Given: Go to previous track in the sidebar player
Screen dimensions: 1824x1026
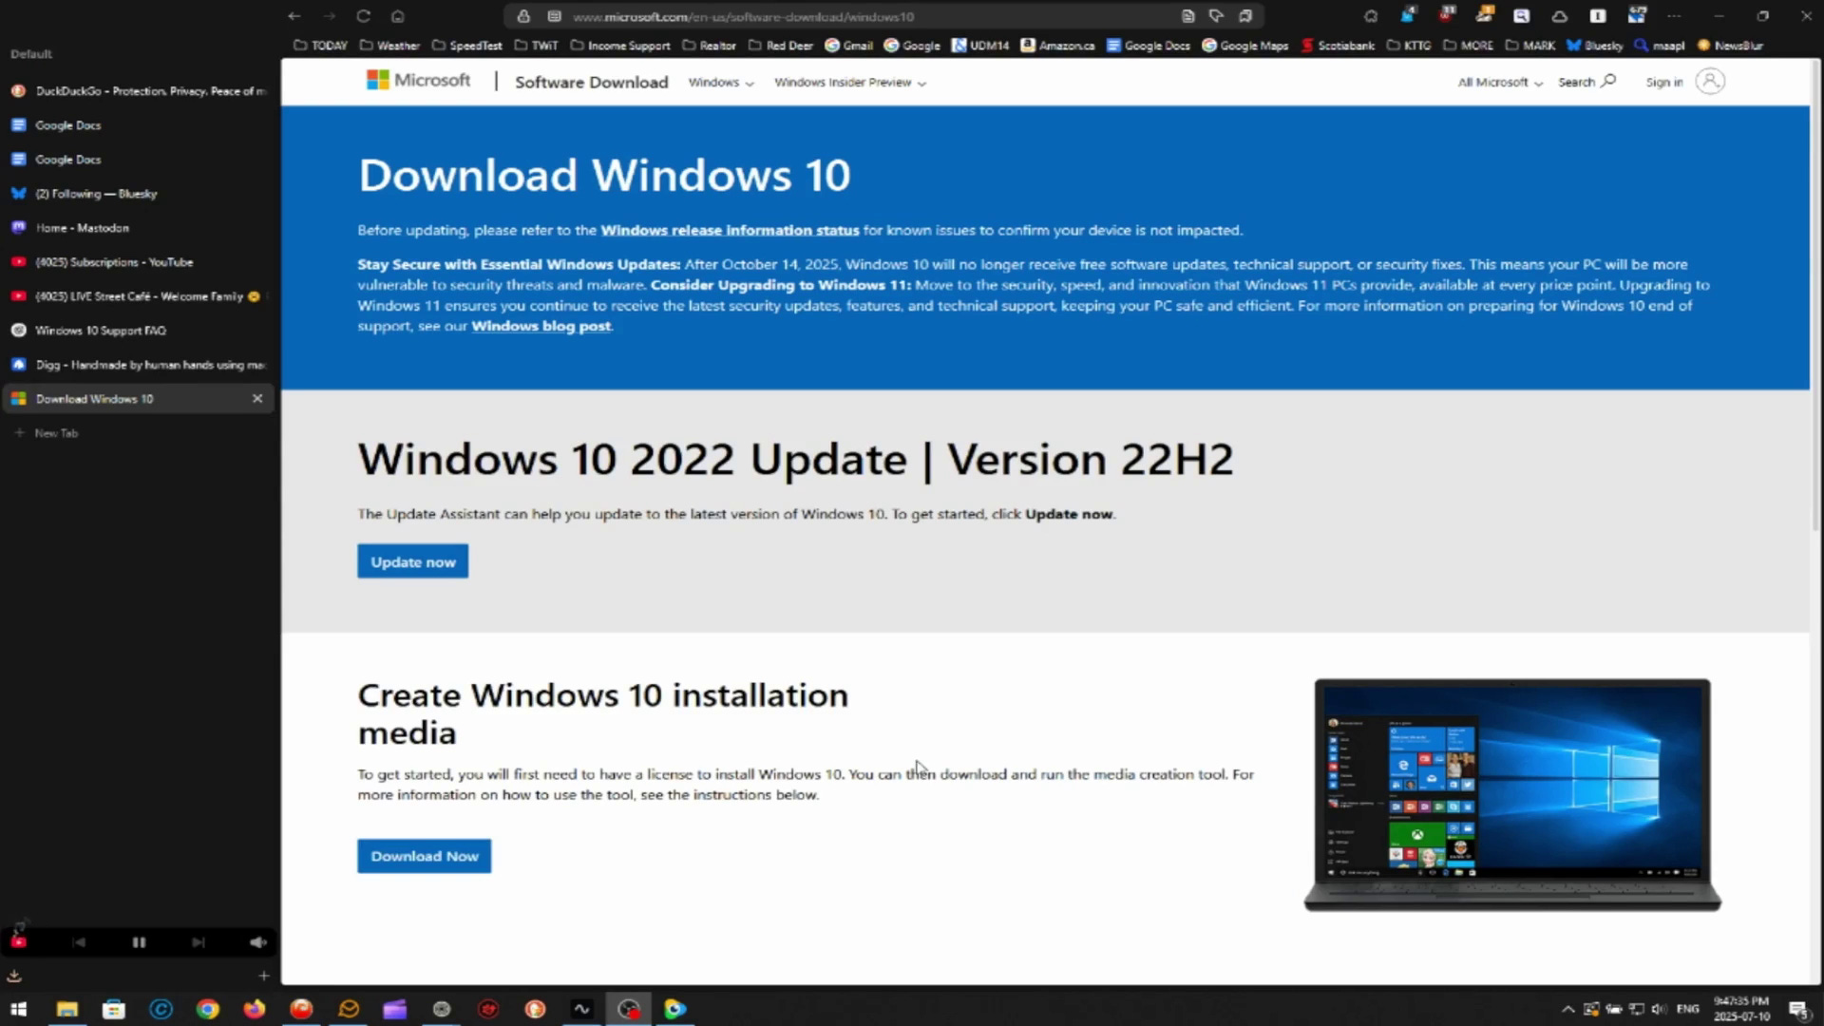Looking at the screenshot, I should pos(79,942).
